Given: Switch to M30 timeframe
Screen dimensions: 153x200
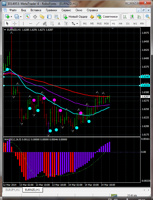Looking at the screenshot, I should tap(106, 23).
